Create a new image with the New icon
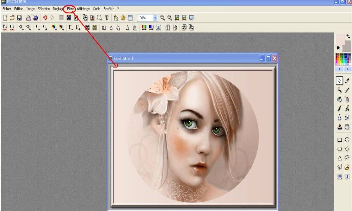Image resolution: width=352 pixels, height=211 pixels. (x=5, y=18)
